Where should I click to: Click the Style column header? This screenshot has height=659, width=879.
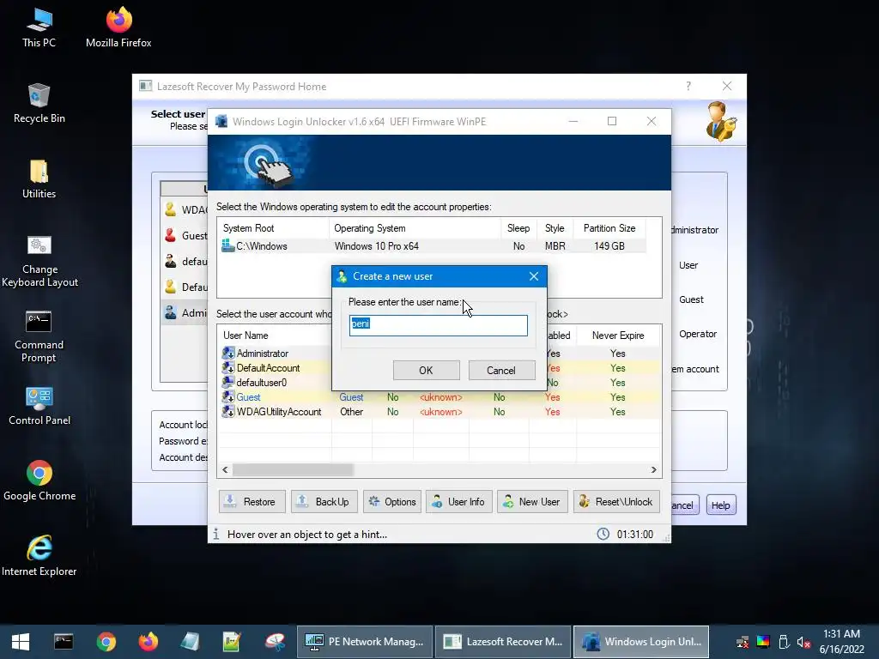point(555,228)
